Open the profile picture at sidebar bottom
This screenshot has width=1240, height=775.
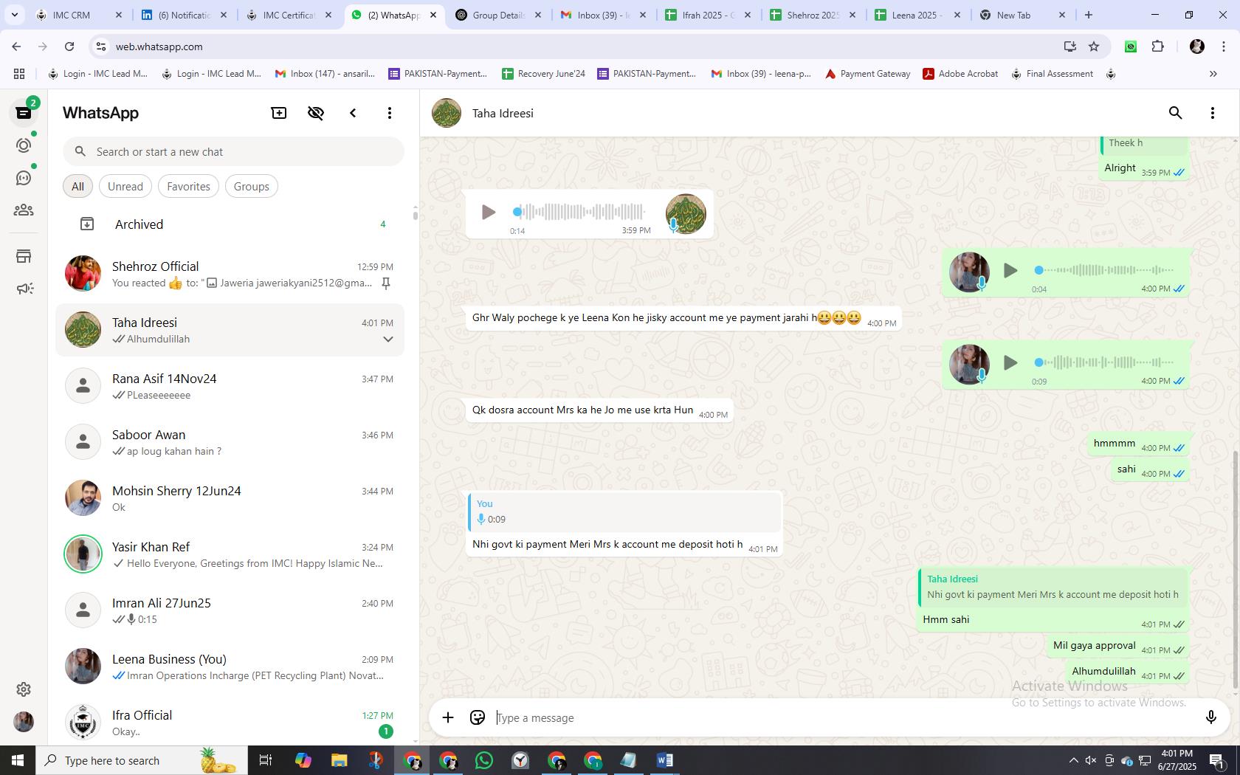24,721
